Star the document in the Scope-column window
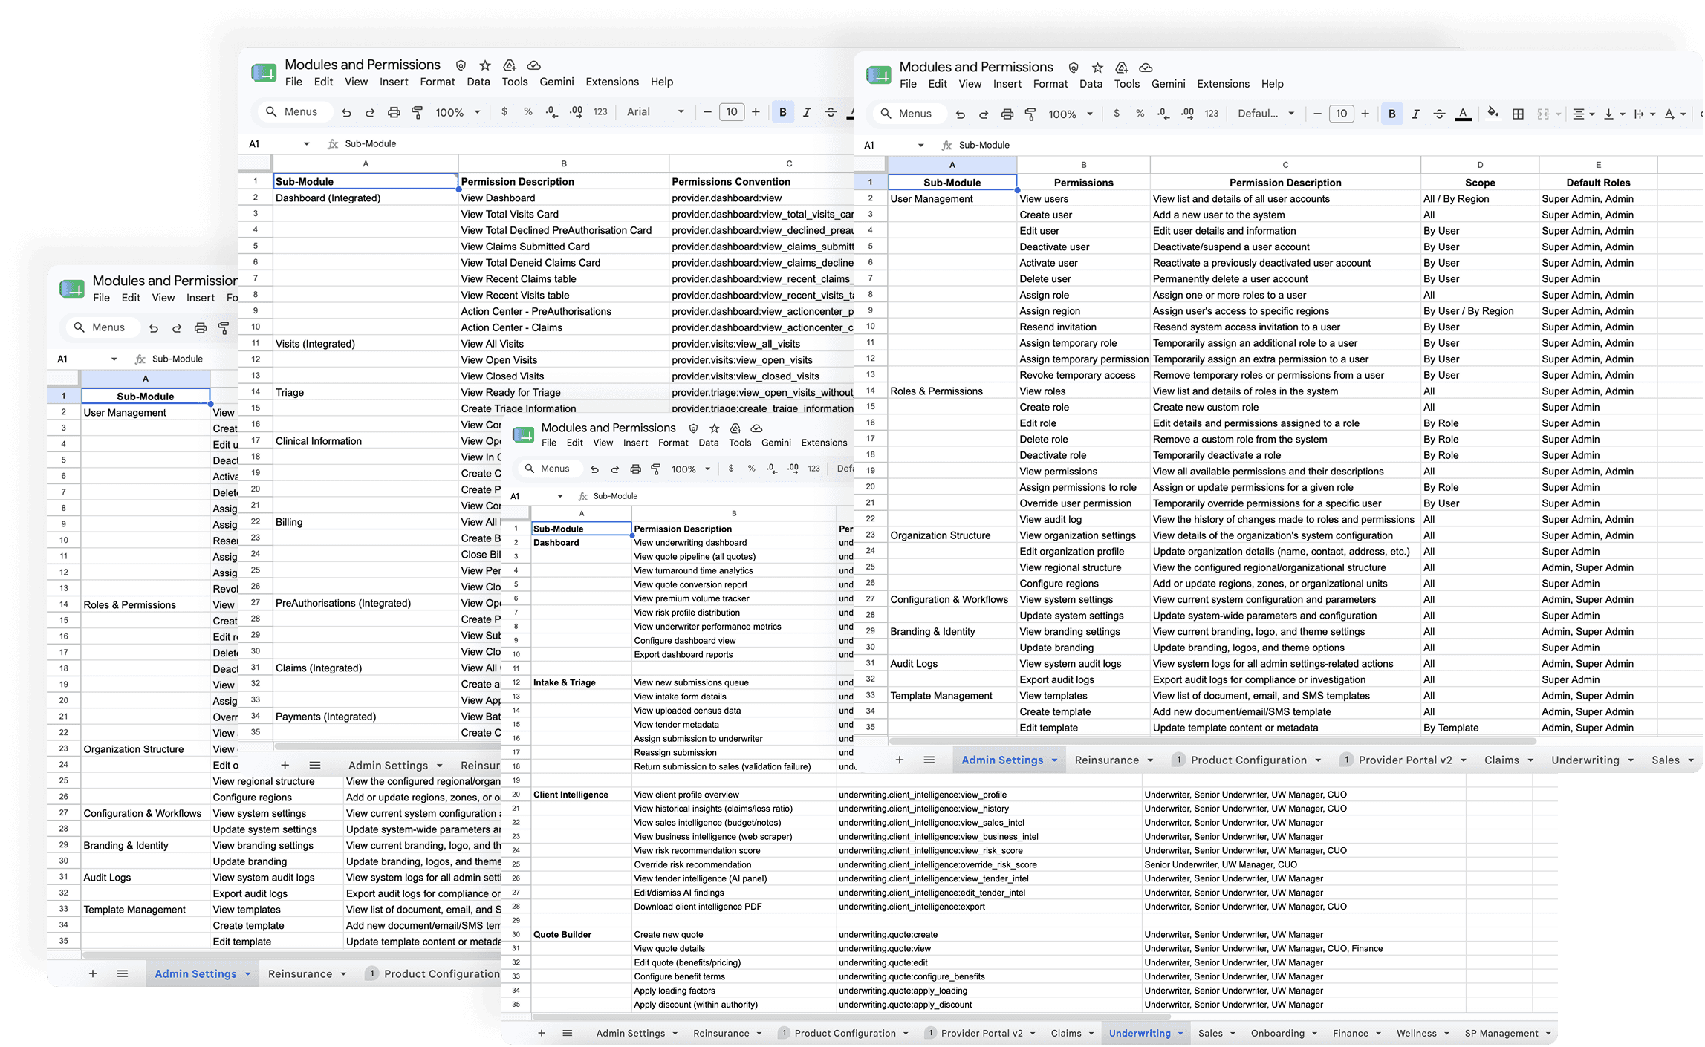The width and height of the screenshot is (1705, 1047). click(1097, 68)
